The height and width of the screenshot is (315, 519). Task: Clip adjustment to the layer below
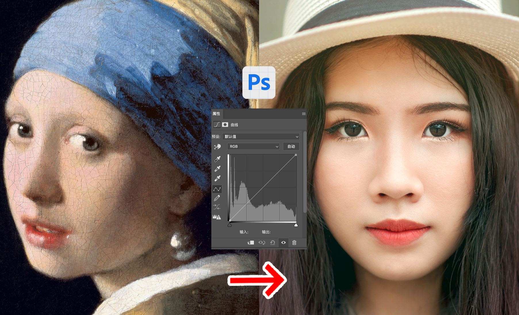[251, 243]
